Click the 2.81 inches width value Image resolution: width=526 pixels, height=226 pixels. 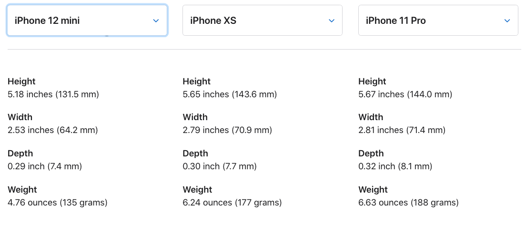point(402,130)
